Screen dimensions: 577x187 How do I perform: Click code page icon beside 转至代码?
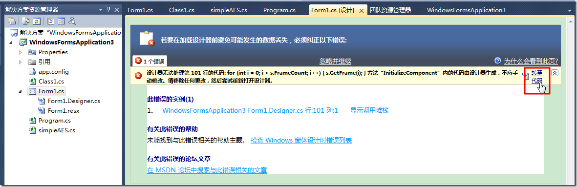click(x=526, y=76)
